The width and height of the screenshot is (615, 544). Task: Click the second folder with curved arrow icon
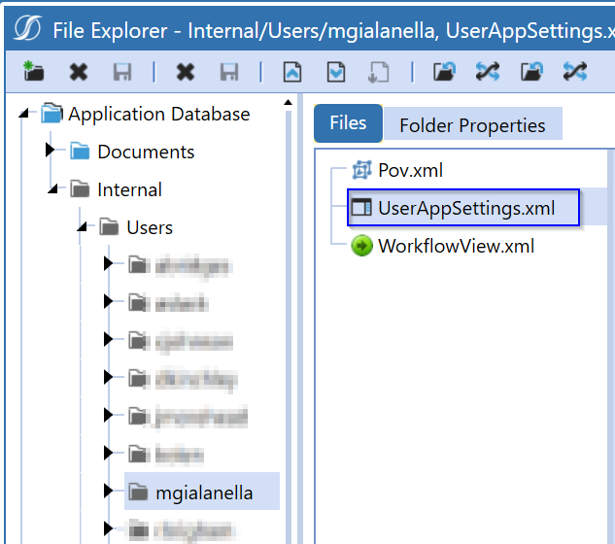coord(531,72)
